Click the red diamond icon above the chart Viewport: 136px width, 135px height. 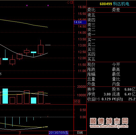coord(68,2)
